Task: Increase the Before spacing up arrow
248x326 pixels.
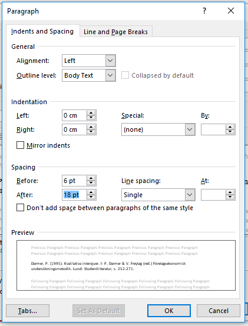Action: [91, 178]
